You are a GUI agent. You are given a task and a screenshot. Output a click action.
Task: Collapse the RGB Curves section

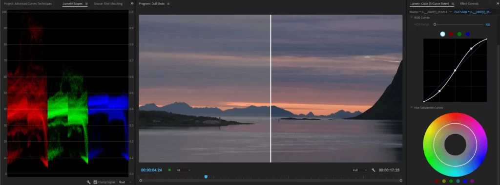[x=412, y=18]
